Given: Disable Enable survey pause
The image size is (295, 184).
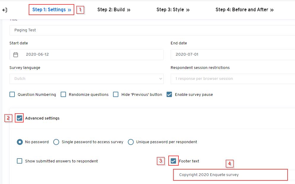Looking at the screenshot, I should [x=169, y=94].
